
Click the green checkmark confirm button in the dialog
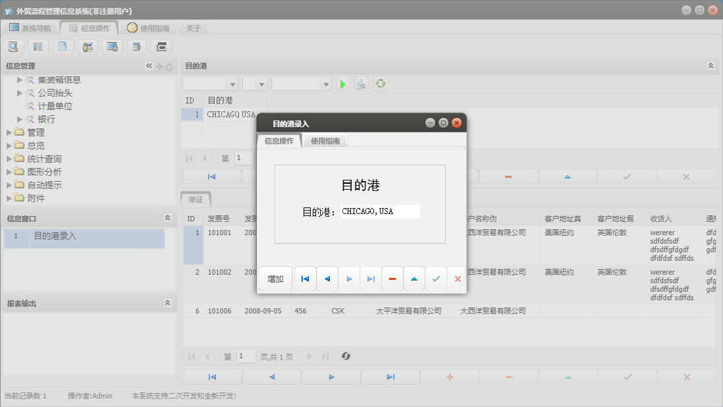tap(436, 278)
